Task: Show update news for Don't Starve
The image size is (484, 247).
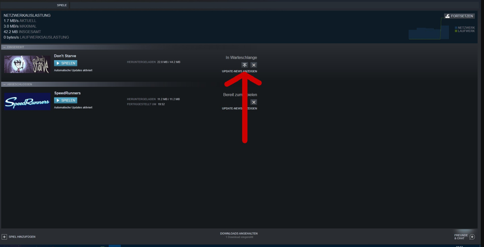Action: tap(239, 71)
